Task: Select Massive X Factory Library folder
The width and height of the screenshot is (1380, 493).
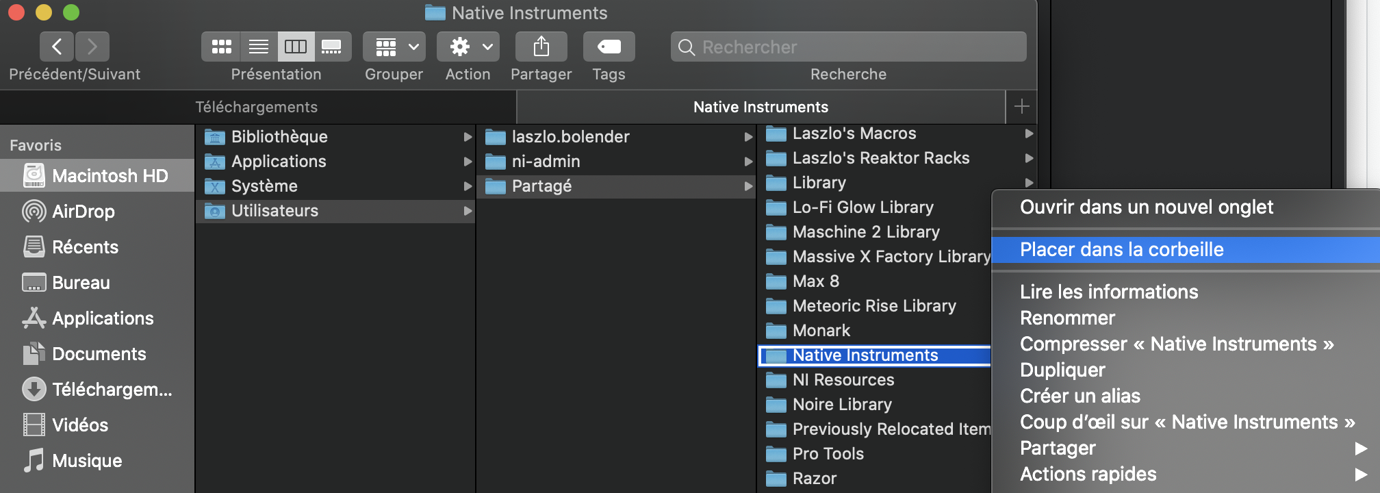Action: pyautogui.click(x=875, y=257)
